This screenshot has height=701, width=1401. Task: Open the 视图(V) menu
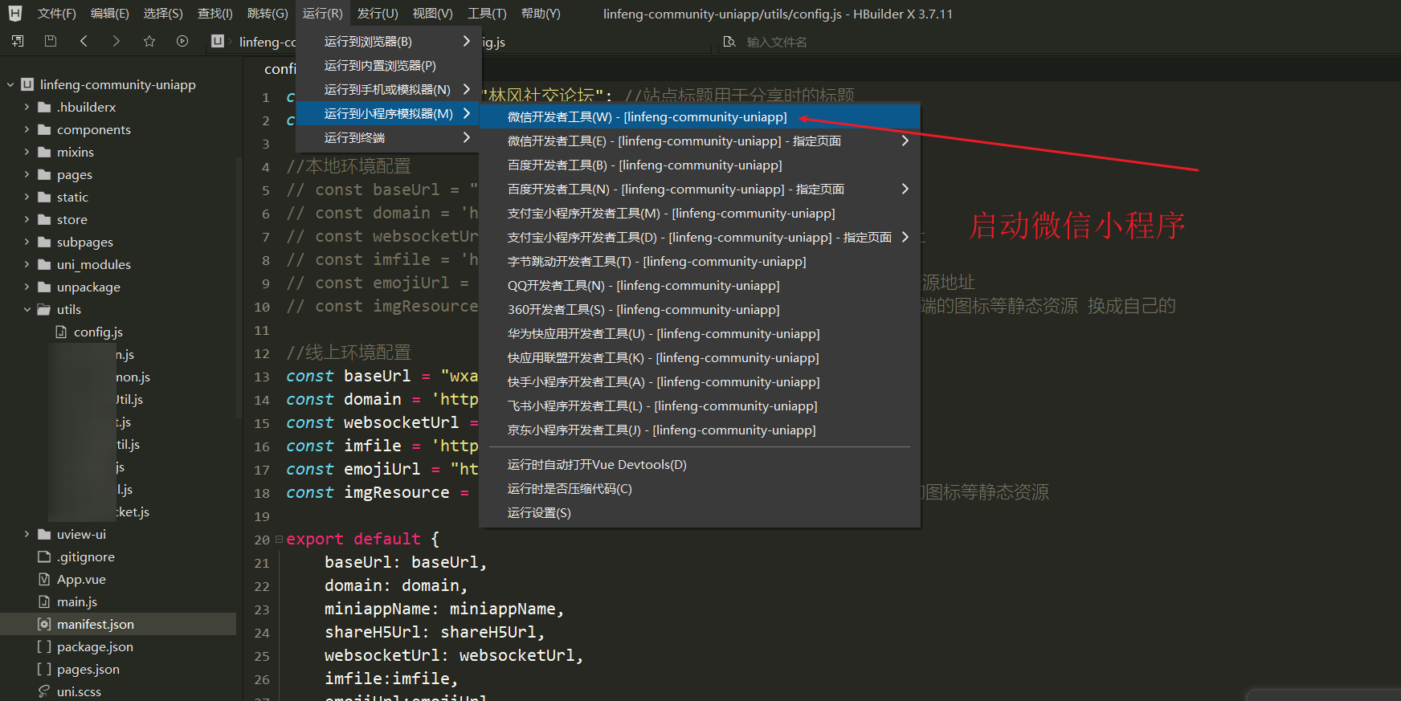coord(432,14)
